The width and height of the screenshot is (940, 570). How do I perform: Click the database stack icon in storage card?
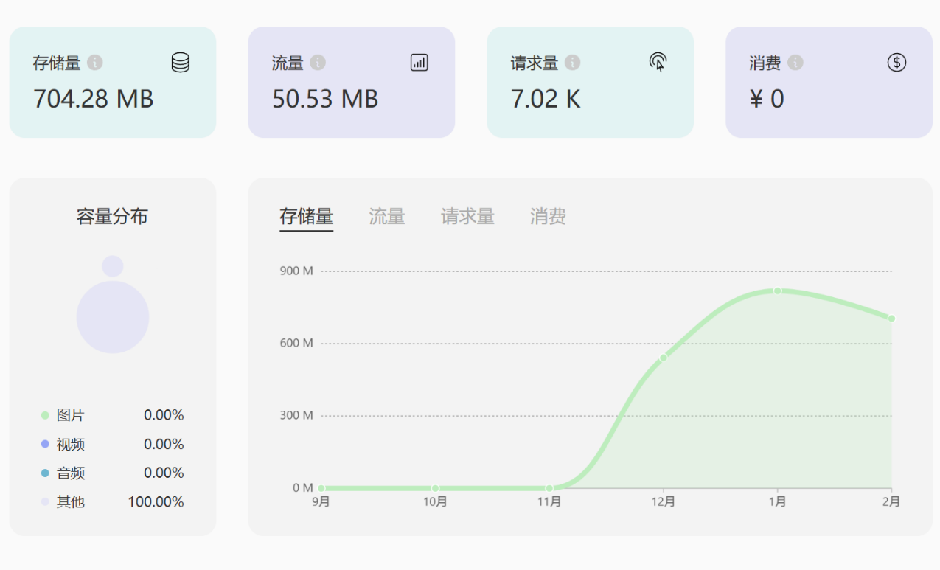click(181, 63)
